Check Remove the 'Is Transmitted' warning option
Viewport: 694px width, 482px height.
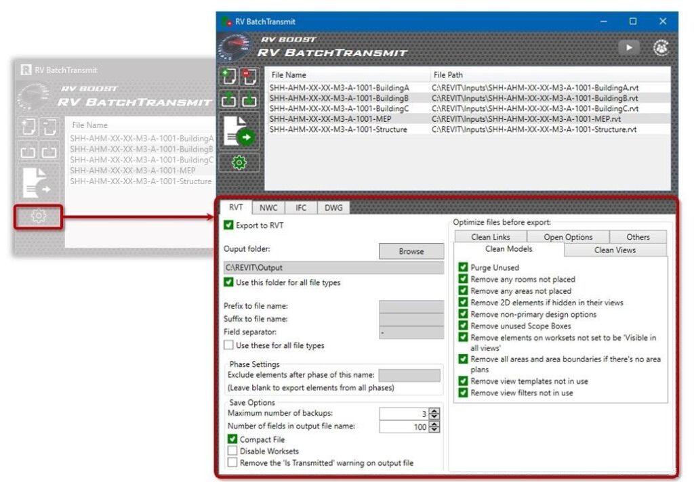[232, 462]
